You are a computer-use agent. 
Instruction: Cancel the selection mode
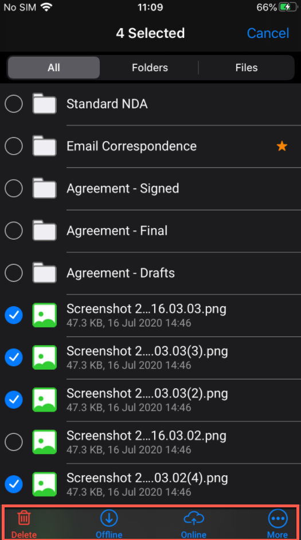pos(268,33)
